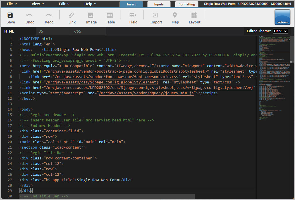The height and width of the screenshot is (200, 295).
Task: Select the JS editor tab
Action: pyautogui.click(x=54, y=31)
